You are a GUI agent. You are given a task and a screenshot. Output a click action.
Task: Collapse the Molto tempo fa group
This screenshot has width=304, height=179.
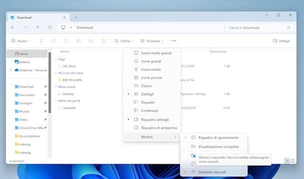[56, 101]
